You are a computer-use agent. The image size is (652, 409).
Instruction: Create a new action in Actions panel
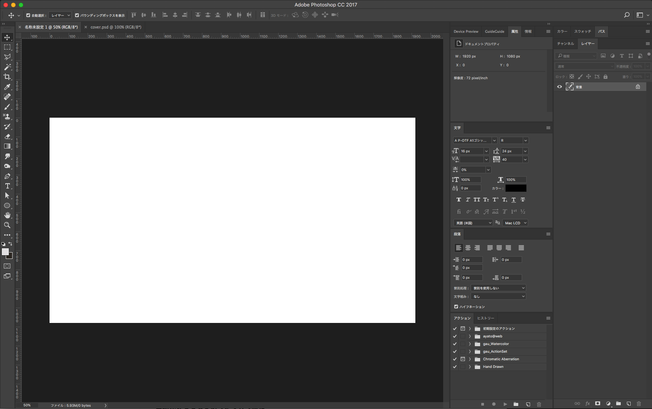click(528, 404)
